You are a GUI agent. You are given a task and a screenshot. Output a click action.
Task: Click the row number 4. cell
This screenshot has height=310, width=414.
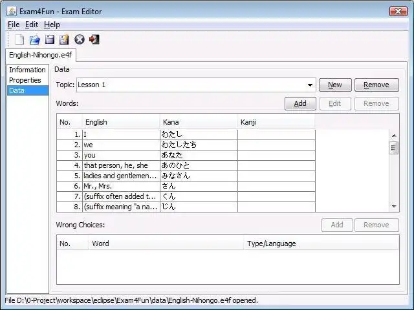[x=69, y=165]
